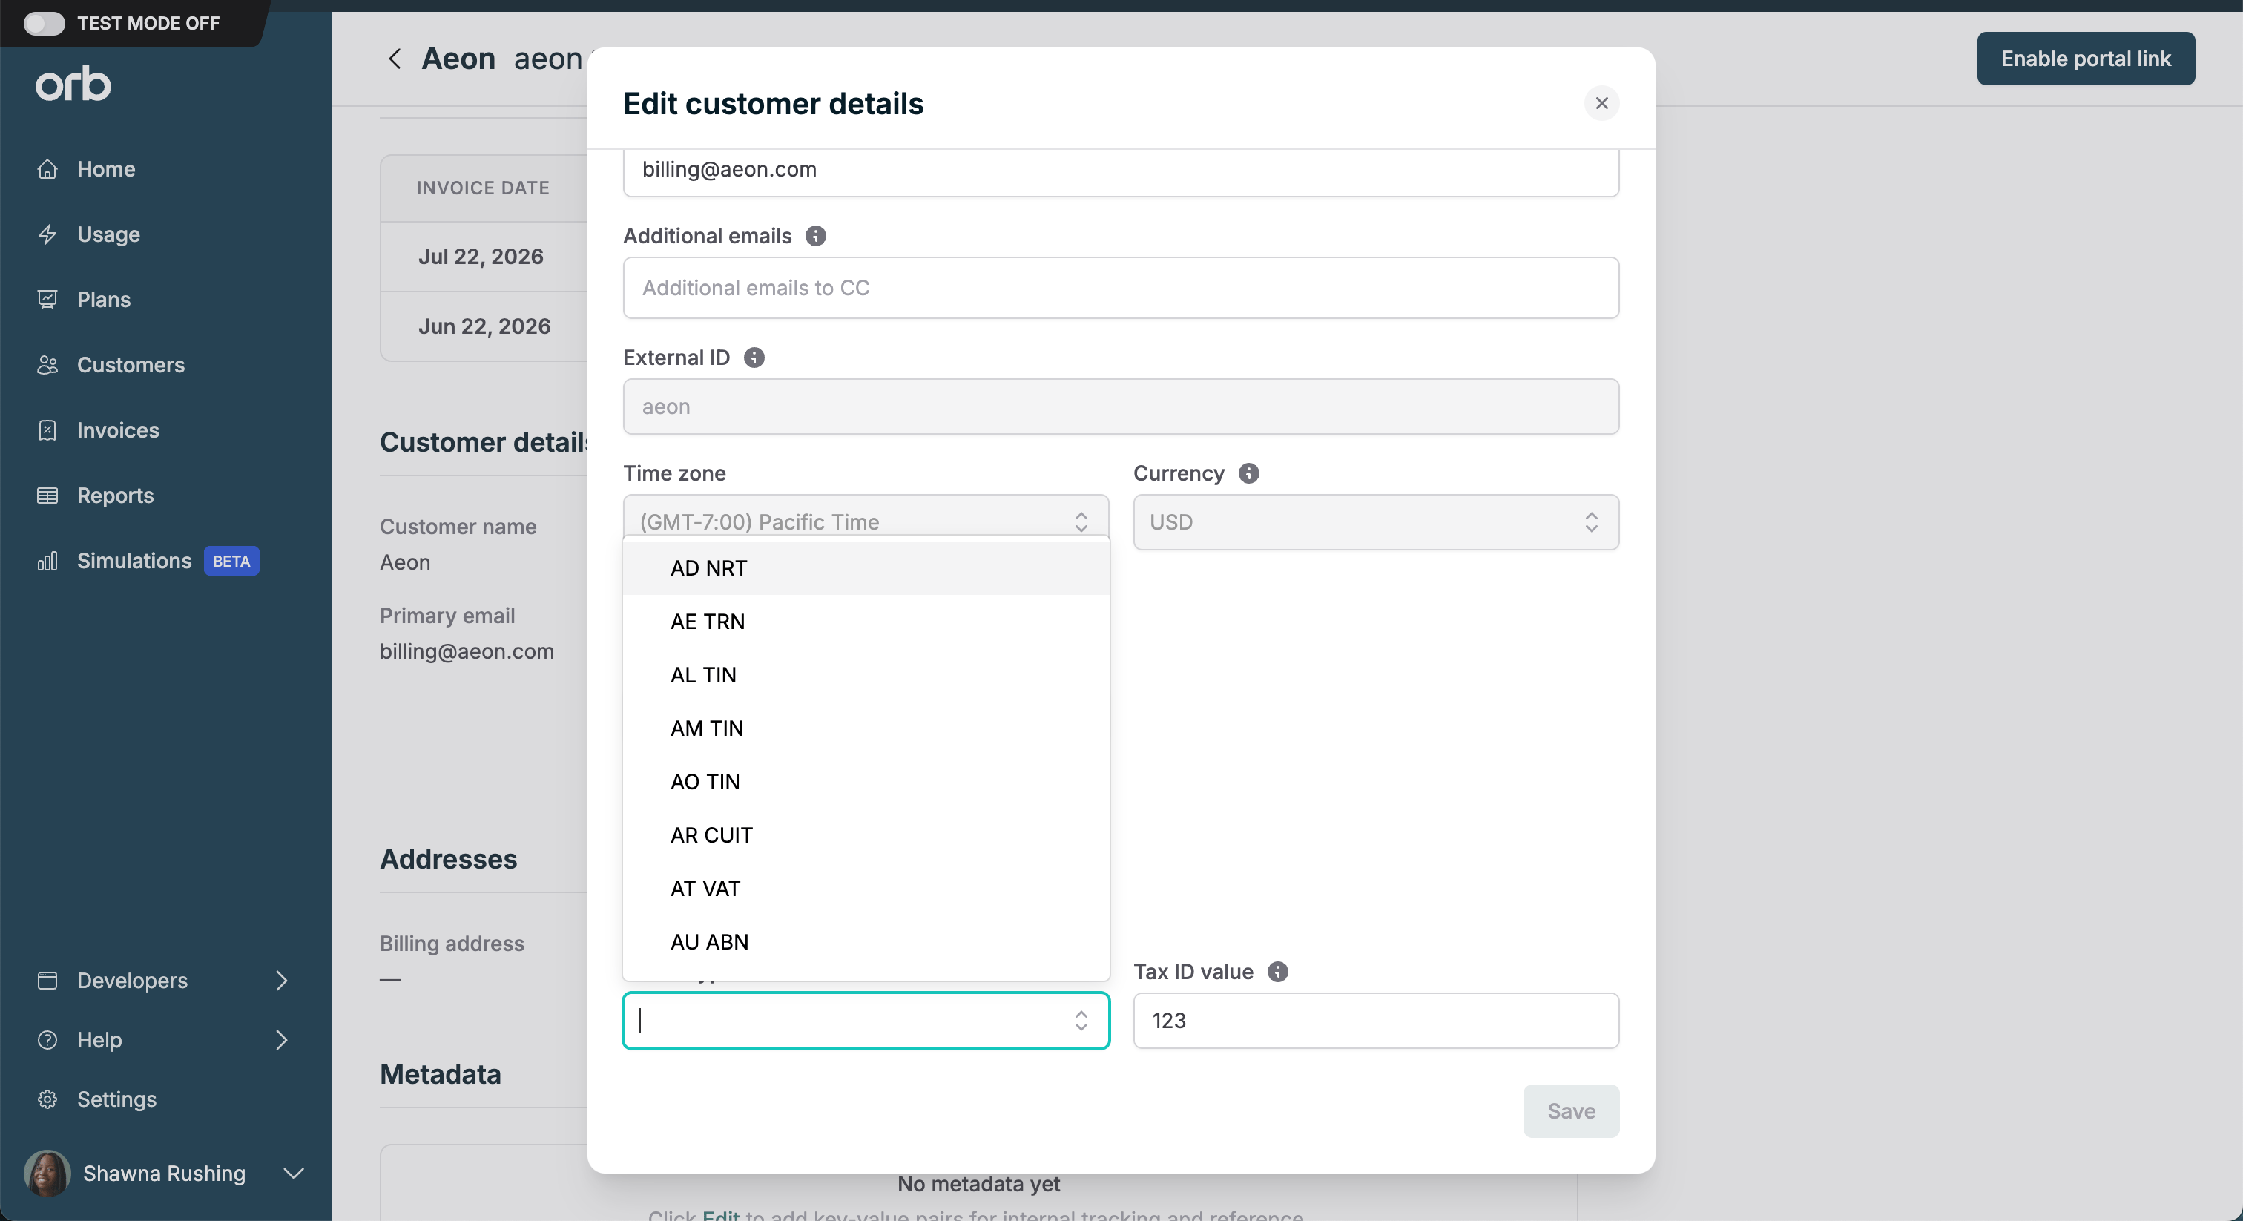Choose AM TIN tax type

[x=866, y=728]
